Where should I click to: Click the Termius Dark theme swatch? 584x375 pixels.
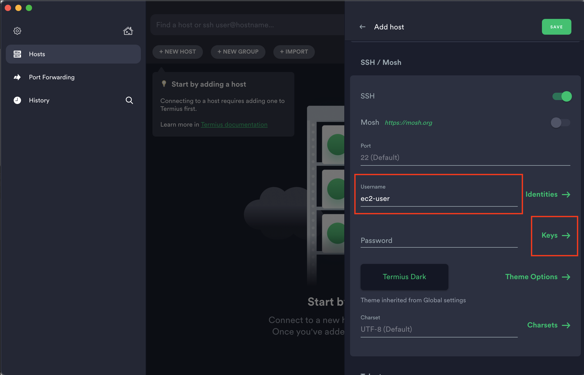pos(404,277)
